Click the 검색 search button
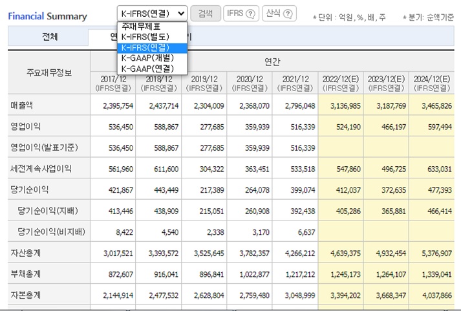461x311 pixels. [x=206, y=14]
